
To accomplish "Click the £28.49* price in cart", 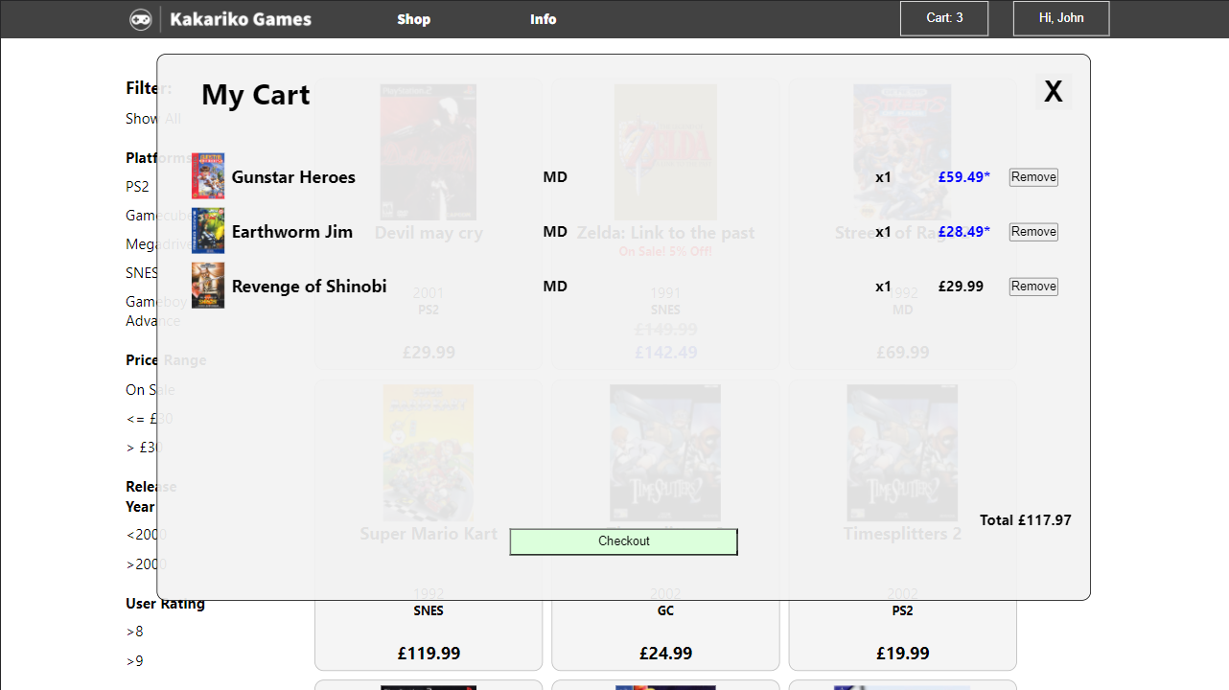I will [964, 232].
